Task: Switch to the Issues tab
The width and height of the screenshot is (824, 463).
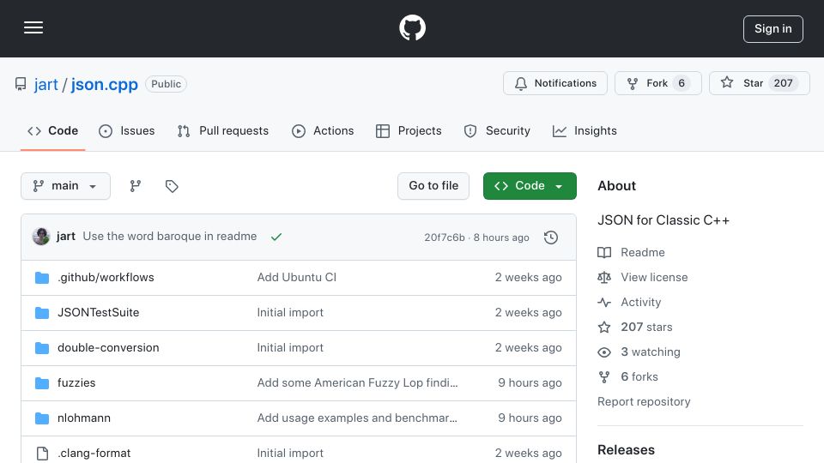Action: tap(127, 130)
